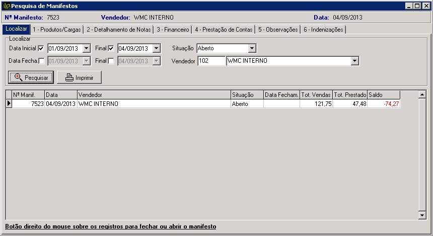
Task: Open the Data Inicial date dropdown
Action: pyautogui.click(x=86, y=48)
